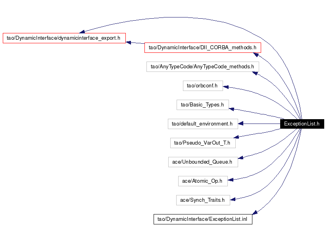Open the tao/DynamicInterface/dynamicinterface_export.h node
The height and width of the screenshot is (226, 327).
(x=64, y=38)
